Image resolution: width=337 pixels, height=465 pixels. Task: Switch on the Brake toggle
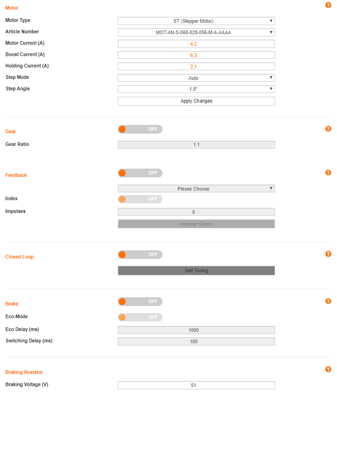point(140,302)
